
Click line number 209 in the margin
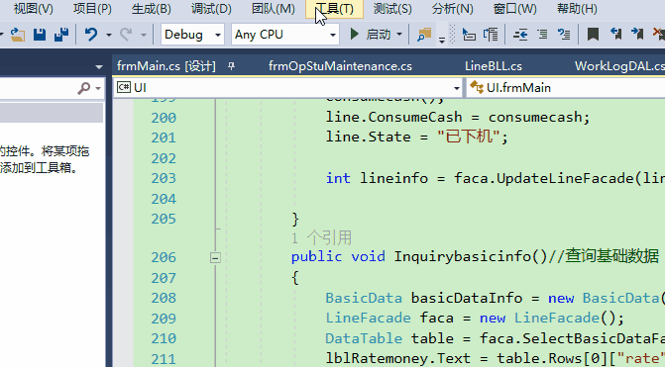tap(164, 318)
